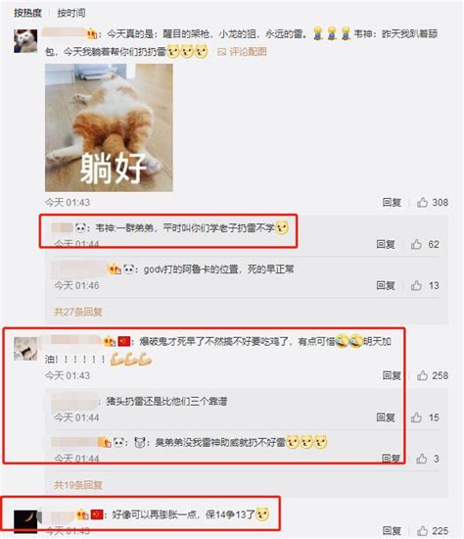Like the bottom comment with 225 likes
The height and width of the screenshot is (539, 464).
422,531
